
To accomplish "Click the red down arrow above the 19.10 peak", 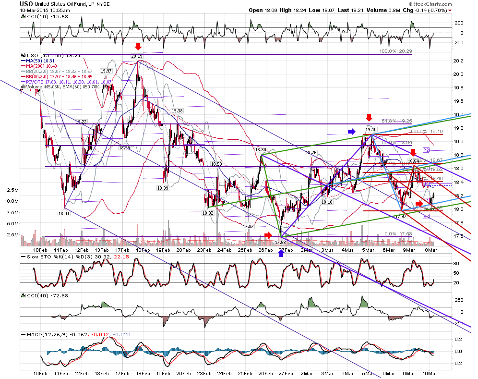I will 369,118.
